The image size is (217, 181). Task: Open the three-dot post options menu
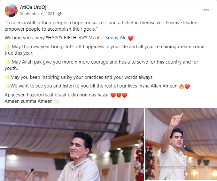coord(206,10)
